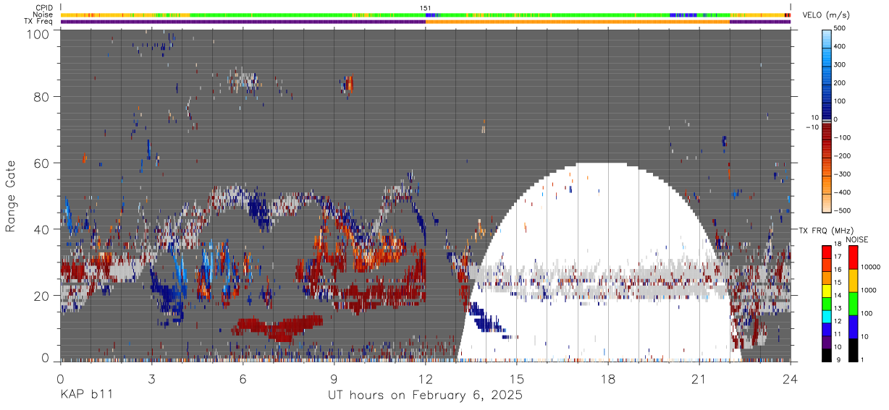Click the 9 hour tick on time axis
Image resolution: width=889 pixels, height=410 pixels.
coord(334,379)
